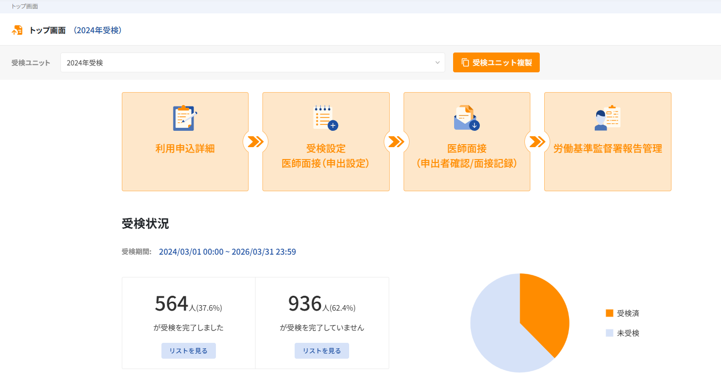Click the copy icon in 受検ユニット複製 button
This screenshot has width=721, height=378.
pyautogui.click(x=465, y=62)
